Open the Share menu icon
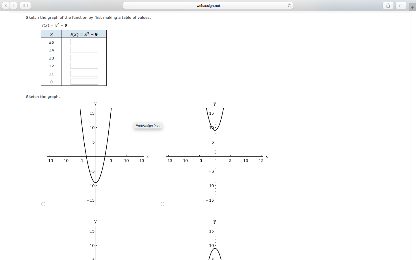 click(388, 5)
